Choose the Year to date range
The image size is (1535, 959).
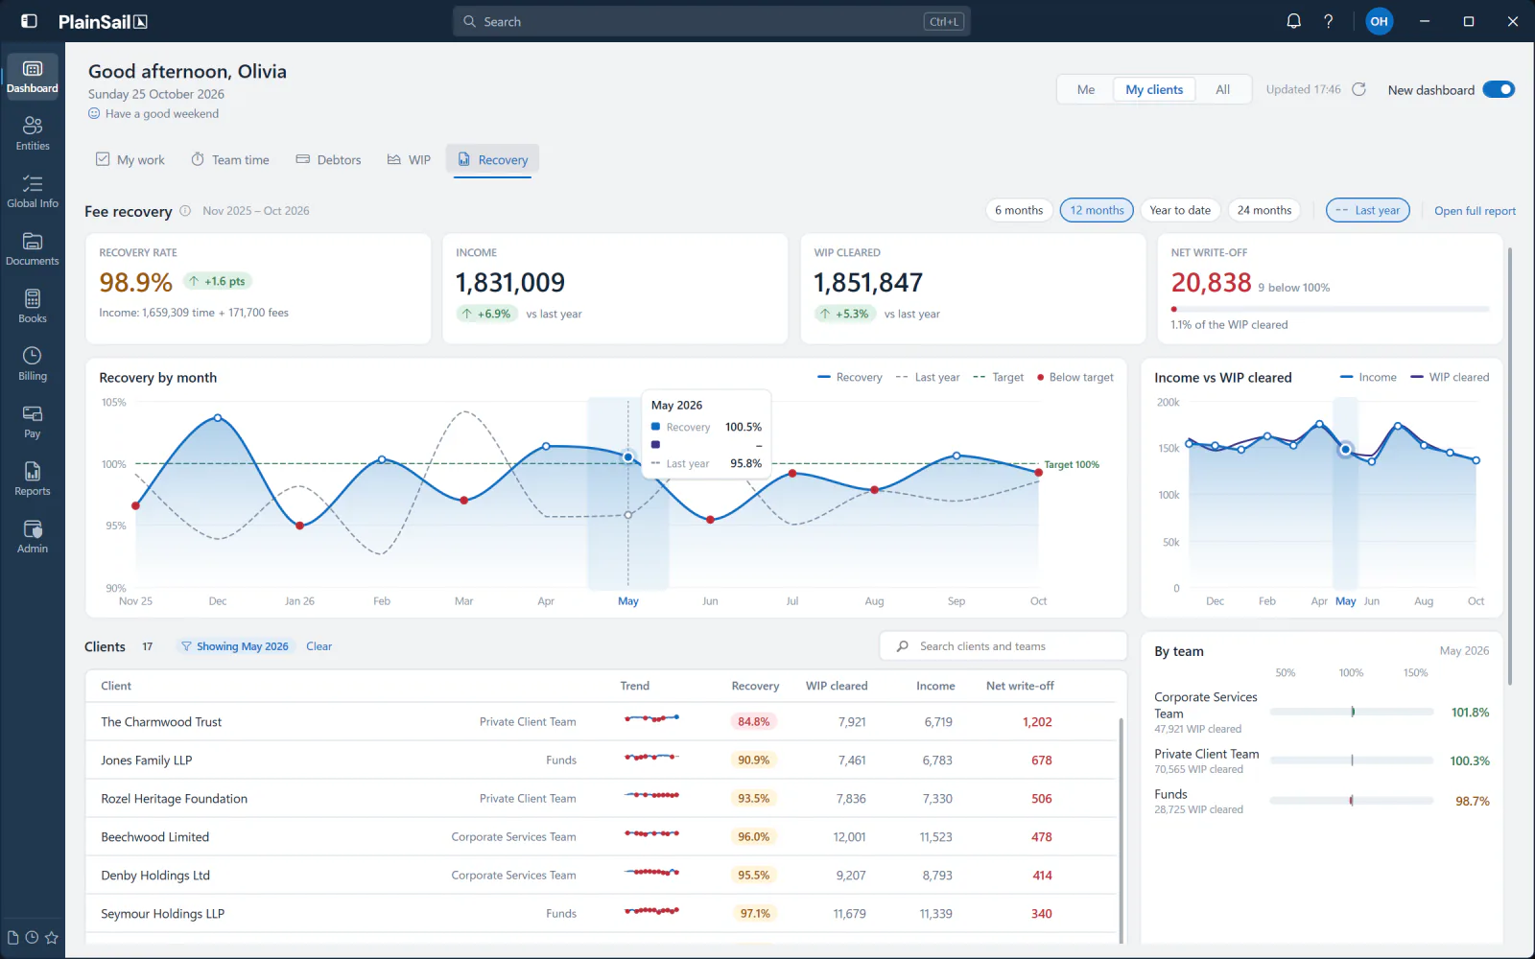pyautogui.click(x=1180, y=210)
